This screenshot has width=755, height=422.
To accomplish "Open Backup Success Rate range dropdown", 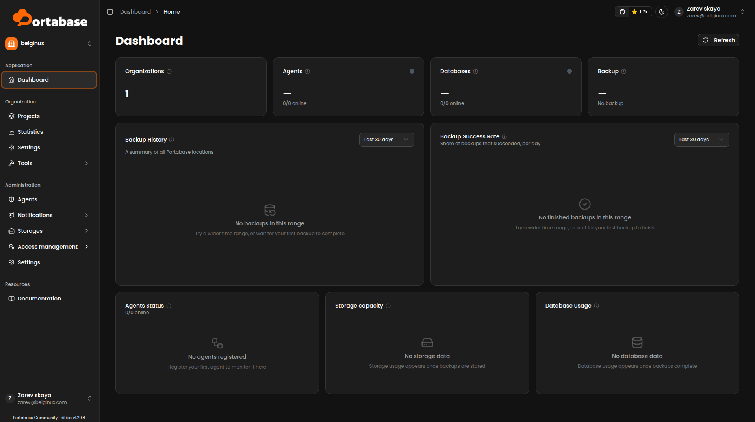I will 701,140.
